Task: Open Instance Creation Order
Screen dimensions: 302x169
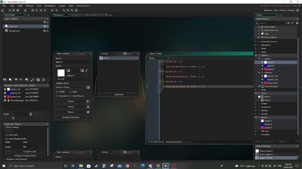Action: coord(25,155)
